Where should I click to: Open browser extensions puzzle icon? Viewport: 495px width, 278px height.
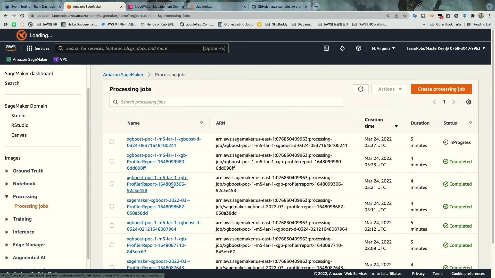[473, 16]
